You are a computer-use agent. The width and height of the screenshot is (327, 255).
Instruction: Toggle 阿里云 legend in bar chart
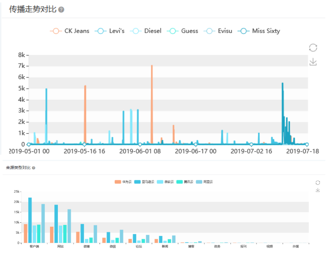tap(204, 182)
